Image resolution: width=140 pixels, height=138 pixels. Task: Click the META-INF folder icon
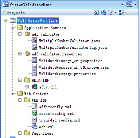pyautogui.click(x=27, y=80)
